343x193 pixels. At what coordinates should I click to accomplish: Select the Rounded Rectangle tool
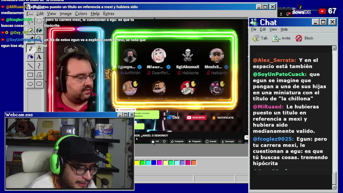(x=39, y=84)
